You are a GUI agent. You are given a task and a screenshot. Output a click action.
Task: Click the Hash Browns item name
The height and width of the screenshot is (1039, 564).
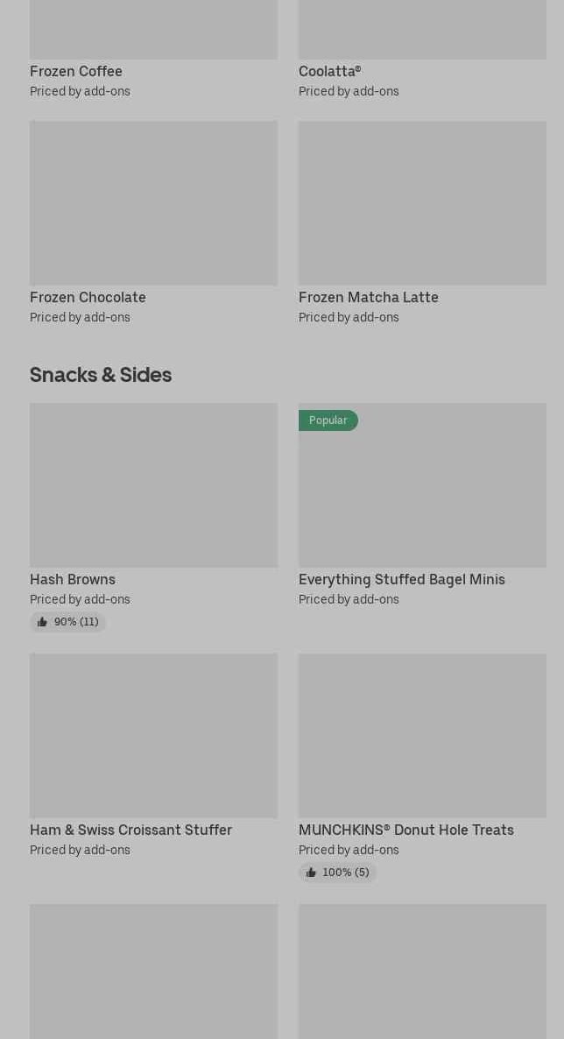coord(73,579)
